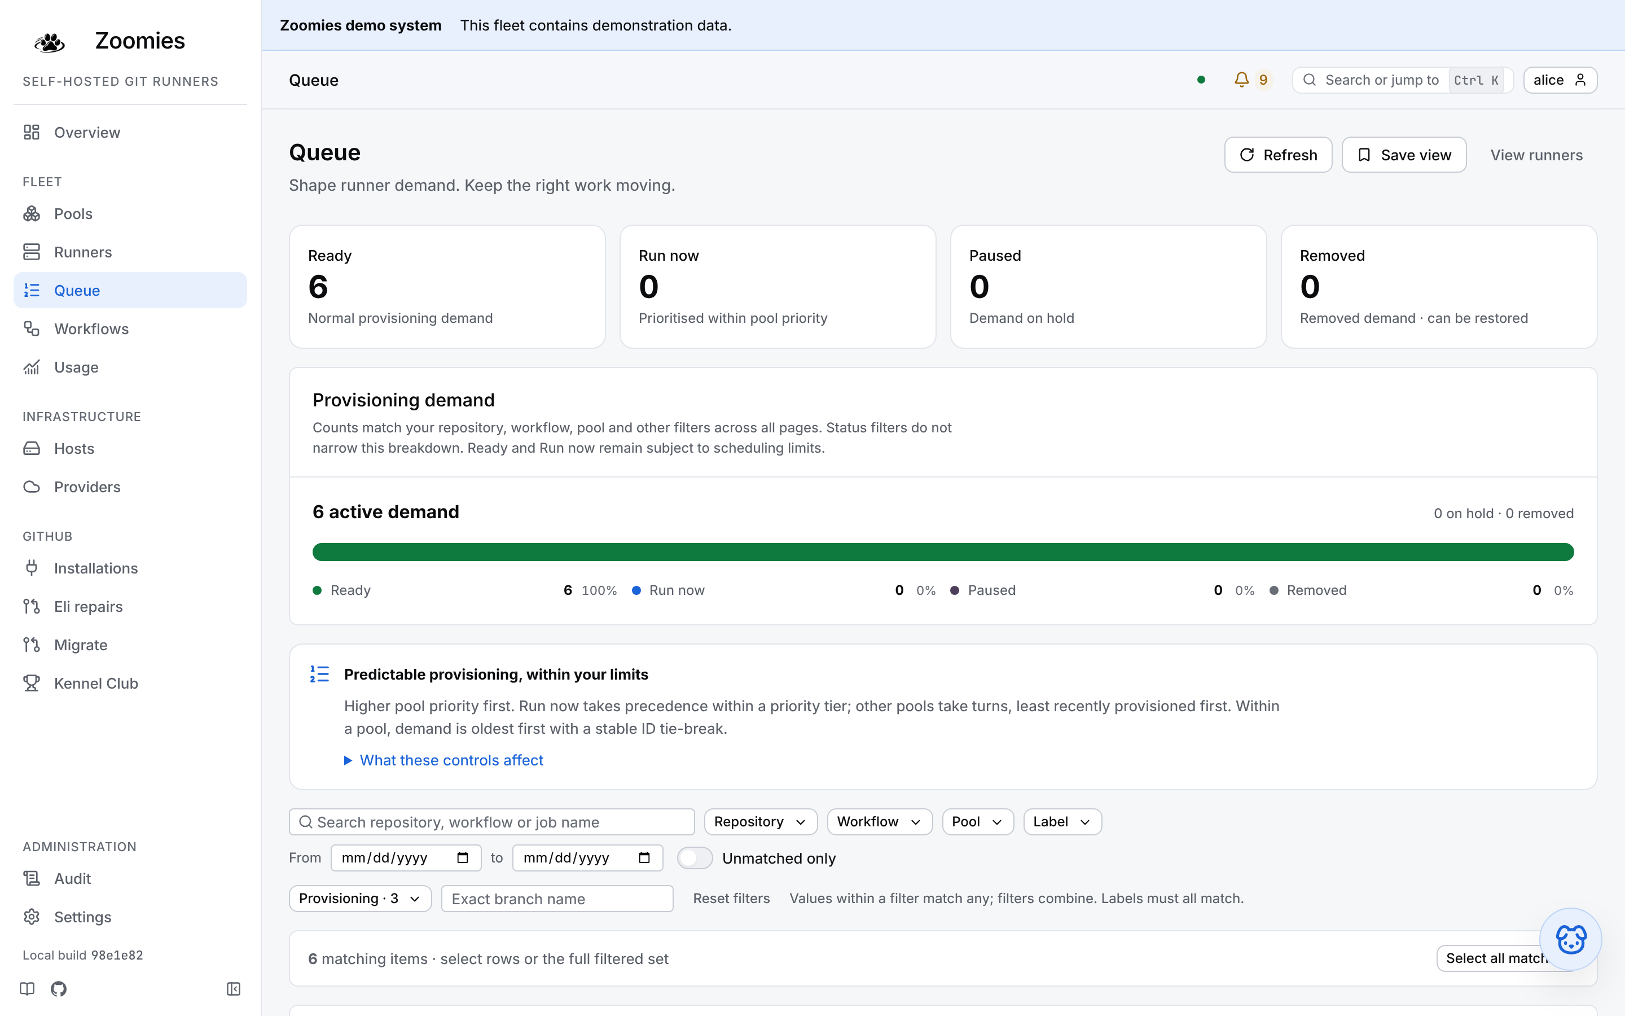Open the Provisioning · 3 status dropdown

click(x=360, y=899)
